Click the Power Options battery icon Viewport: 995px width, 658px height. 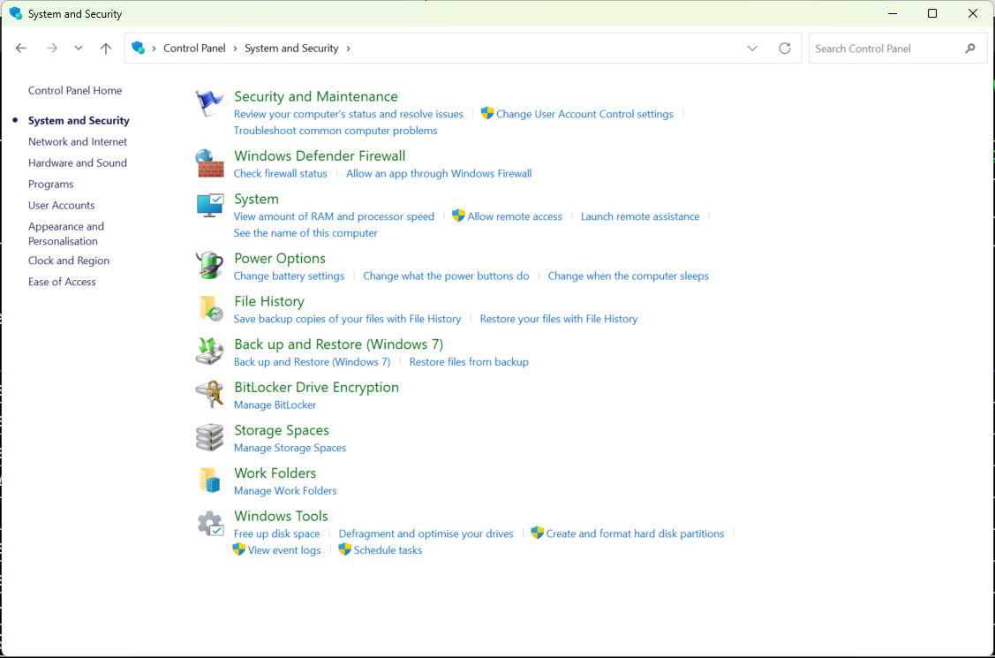(209, 265)
